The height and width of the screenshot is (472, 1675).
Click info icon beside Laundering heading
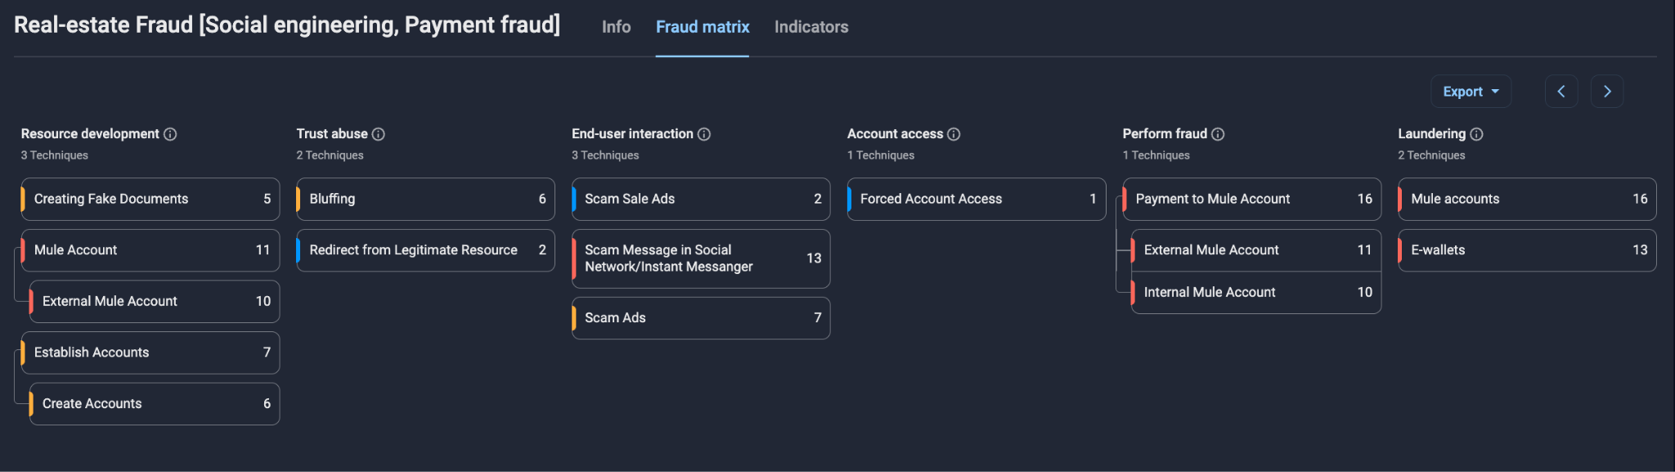[1476, 134]
